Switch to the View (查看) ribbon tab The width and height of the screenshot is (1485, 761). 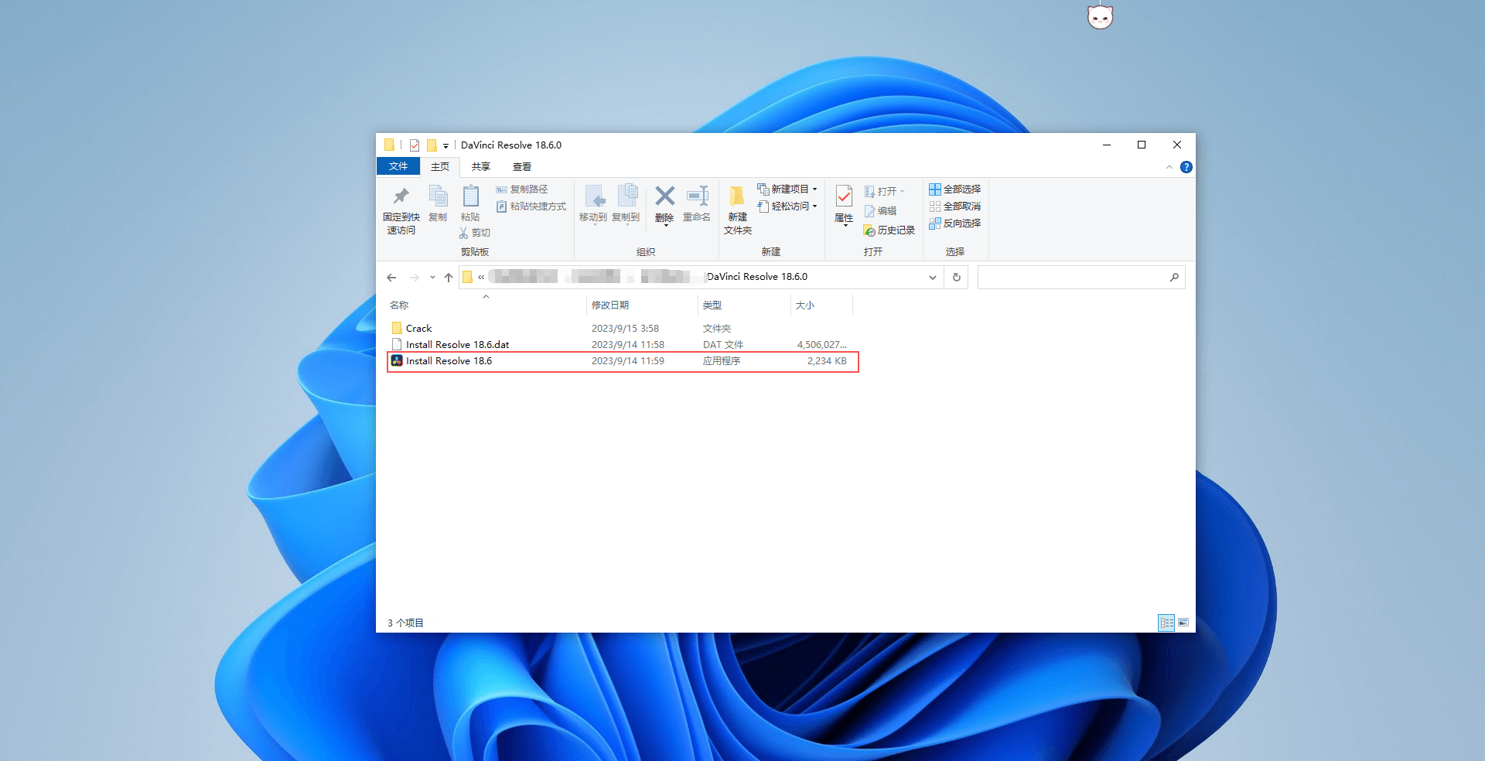click(x=522, y=167)
